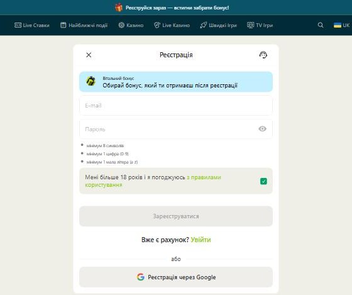Go to Казино section
This screenshot has height=295, width=352.
[131, 25]
